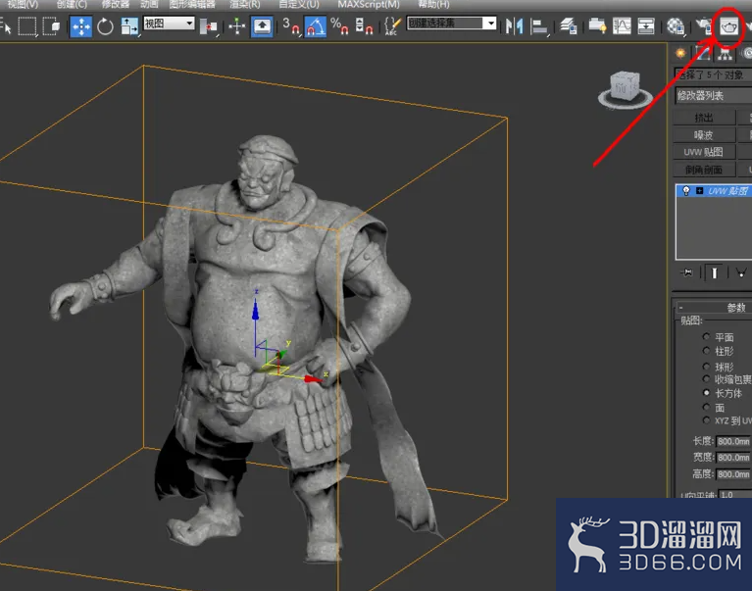Select the rectangular selection region tool
The width and height of the screenshot is (752, 591).
click(x=27, y=25)
